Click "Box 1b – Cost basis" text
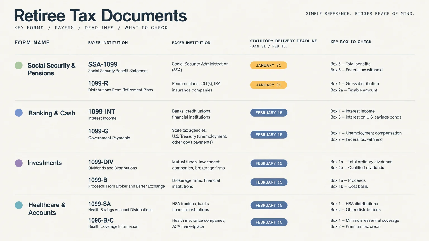 [x=349, y=186]
